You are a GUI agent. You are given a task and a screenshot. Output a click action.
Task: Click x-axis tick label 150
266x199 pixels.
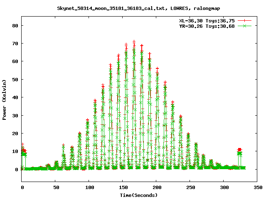point(123,187)
